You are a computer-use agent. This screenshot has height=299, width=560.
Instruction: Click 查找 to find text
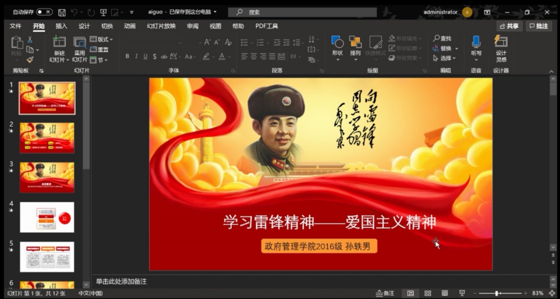coord(442,38)
